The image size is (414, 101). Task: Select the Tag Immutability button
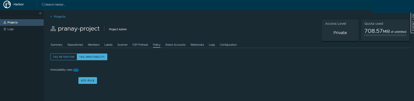pyautogui.click(x=92, y=57)
